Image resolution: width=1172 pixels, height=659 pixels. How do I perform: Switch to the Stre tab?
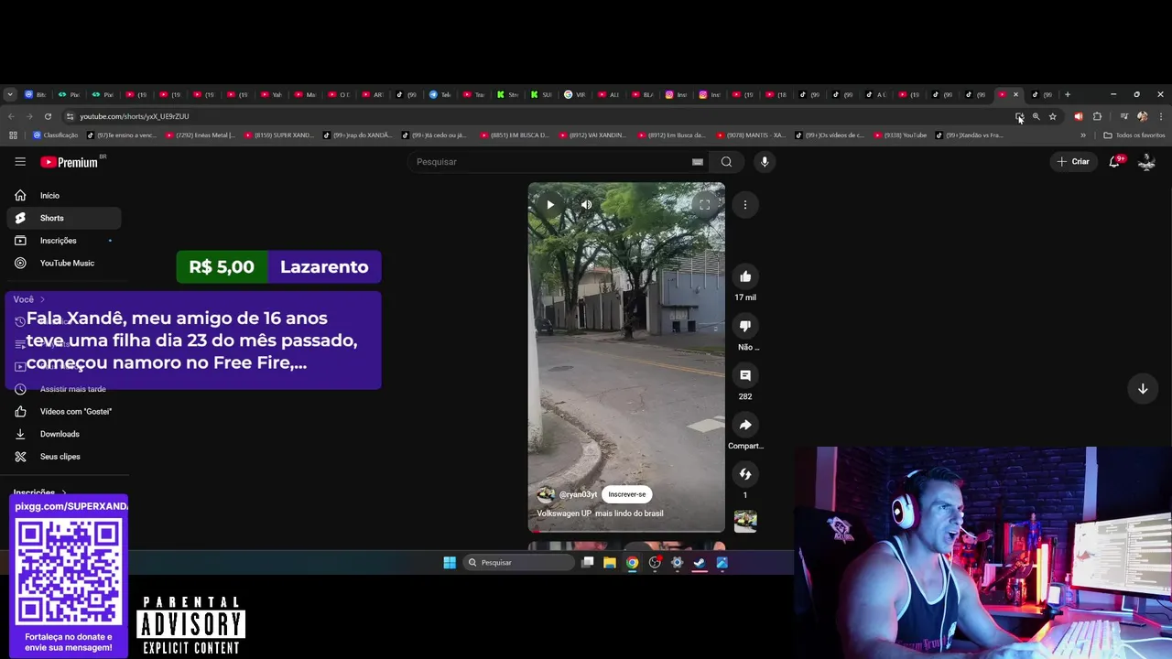coord(508,94)
